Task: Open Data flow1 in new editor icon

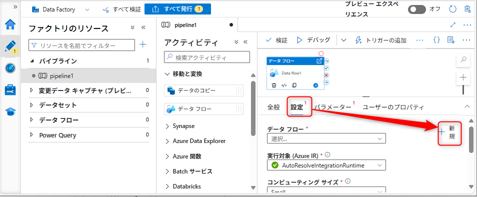Action: coord(319,61)
